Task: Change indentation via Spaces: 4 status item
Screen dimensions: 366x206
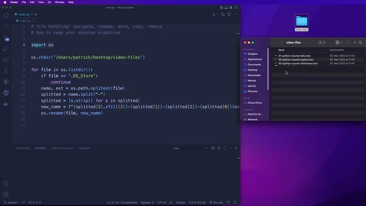Action: [148, 203]
